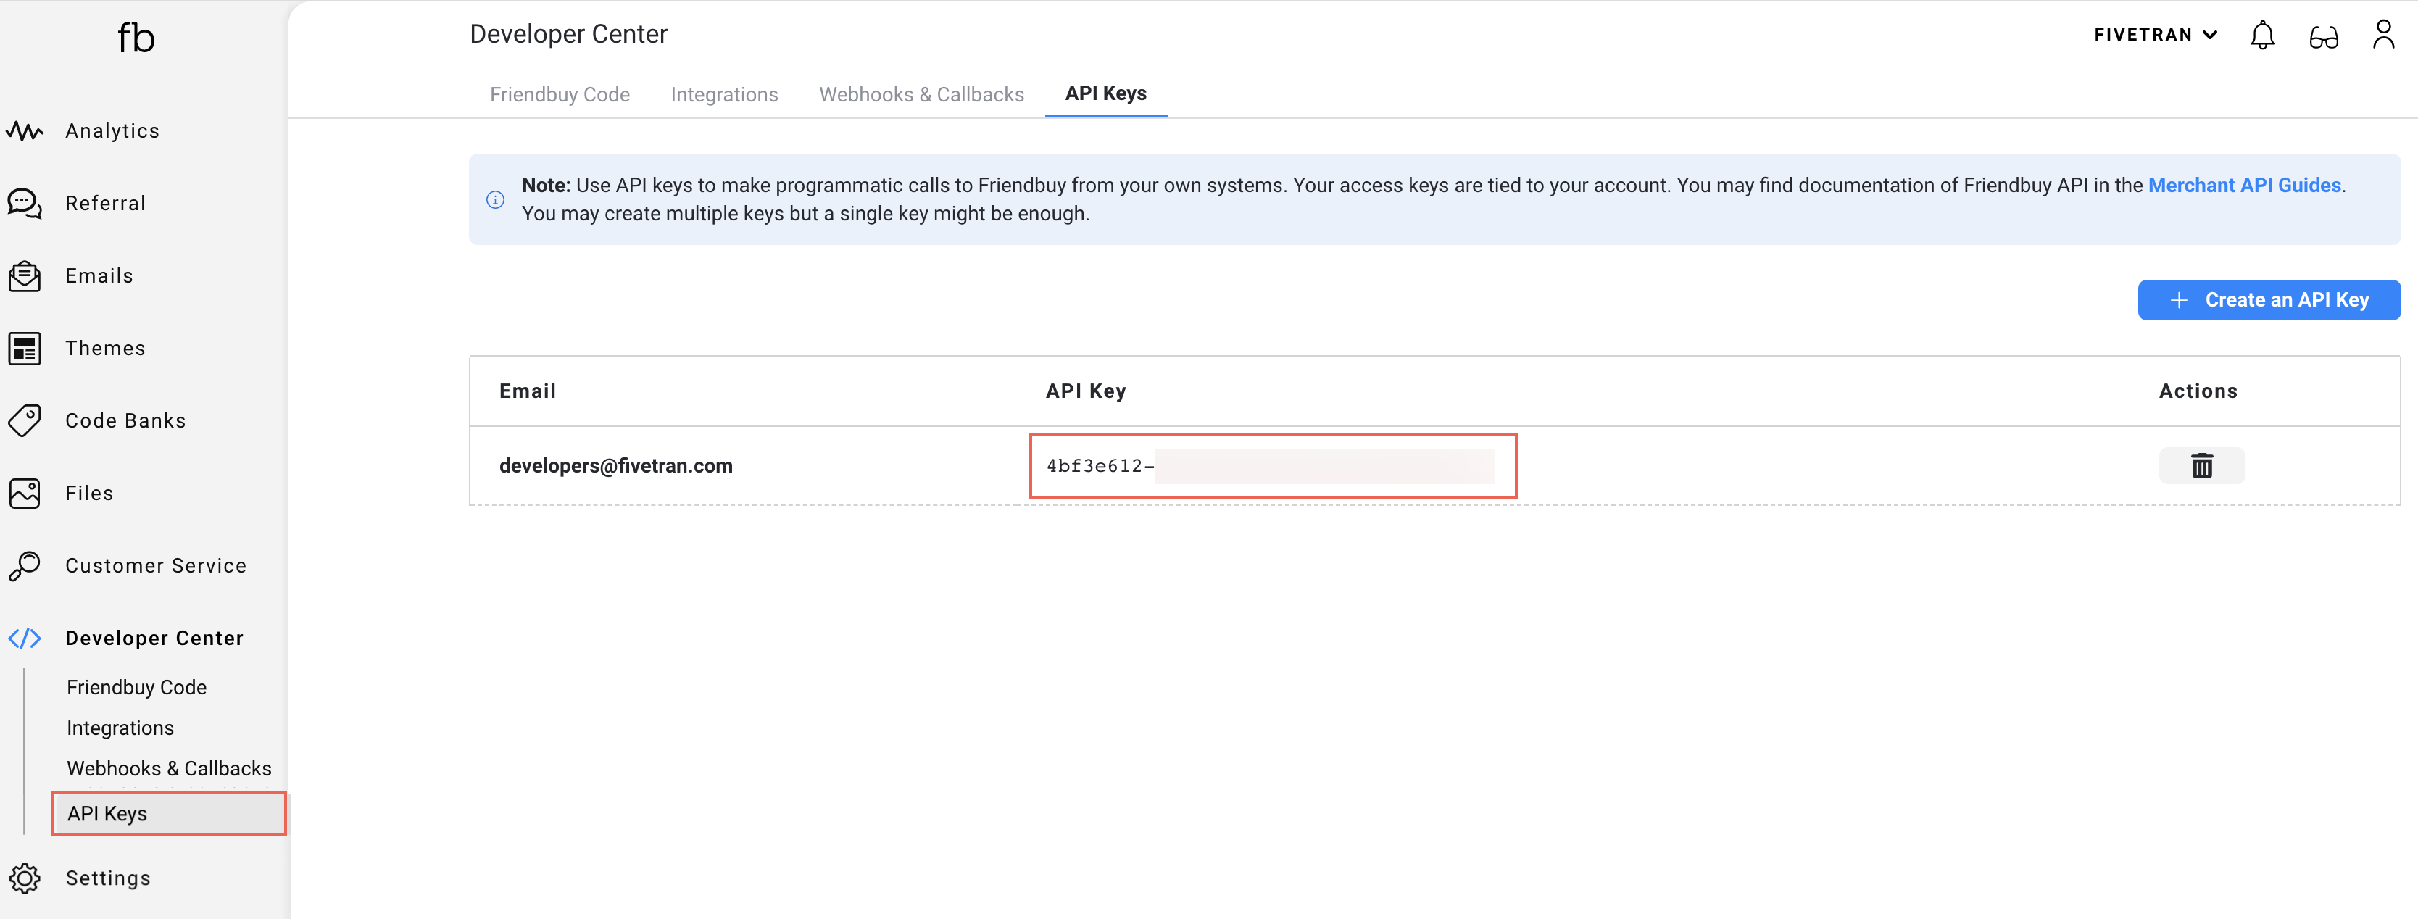Select API Keys in sidebar submenu
This screenshot has height=919, width=2418.
(x=169, y=814)
